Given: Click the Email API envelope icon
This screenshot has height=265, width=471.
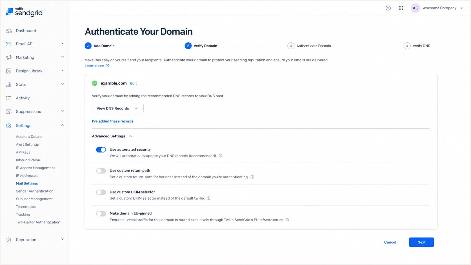Looking at the screenshot, I should (9, 44).
